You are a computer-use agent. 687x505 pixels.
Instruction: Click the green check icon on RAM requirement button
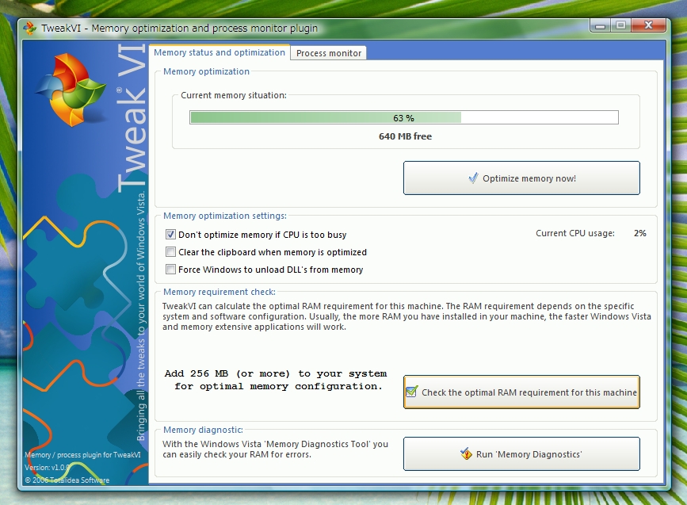coord(411,392)
